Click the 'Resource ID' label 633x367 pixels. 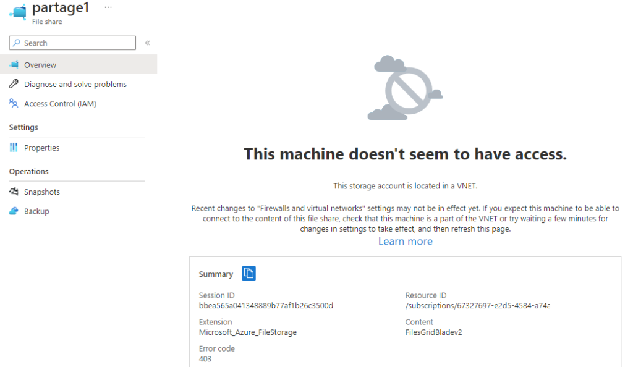coord(426,295)
